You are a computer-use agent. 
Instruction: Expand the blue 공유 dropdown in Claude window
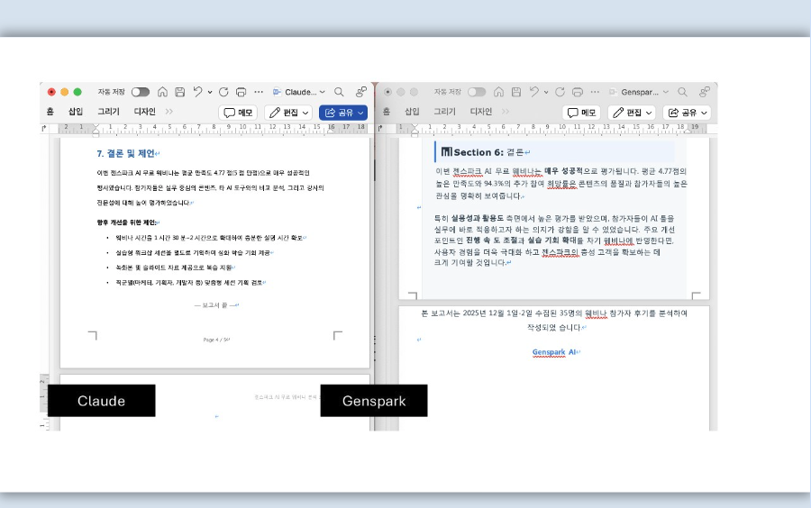343,113
